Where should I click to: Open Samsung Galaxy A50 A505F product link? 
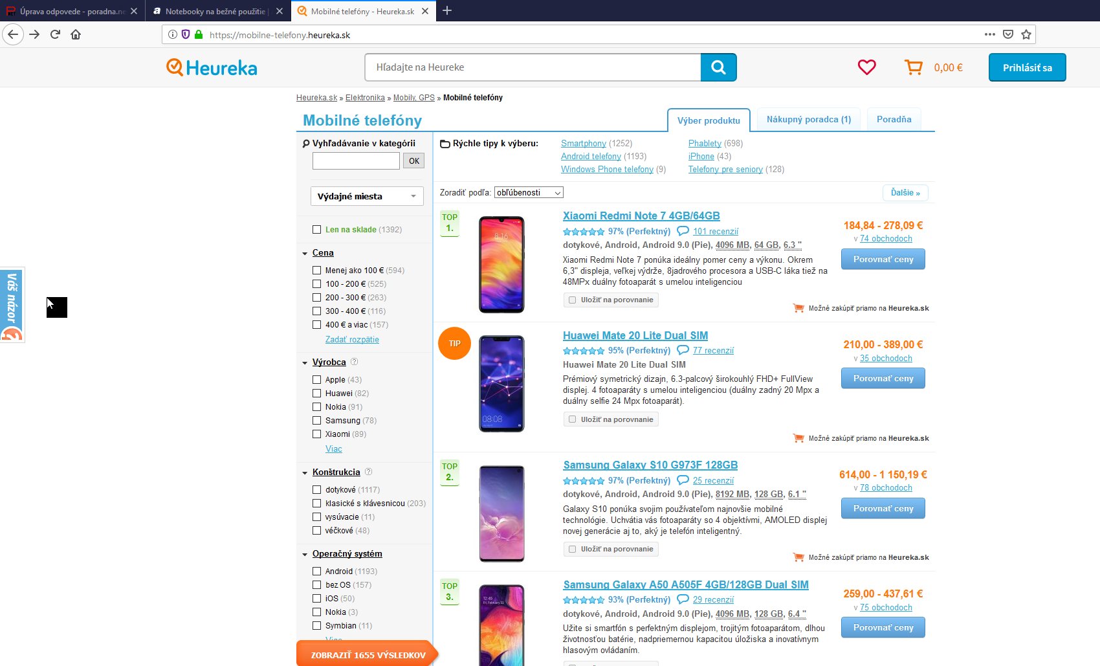pyautogui.click(x=686, y=584)
